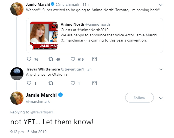Image resolution: width=174 pixels, height=138 pixels.
Task: Follow Jamie Marchi
Action: point(139,98)
